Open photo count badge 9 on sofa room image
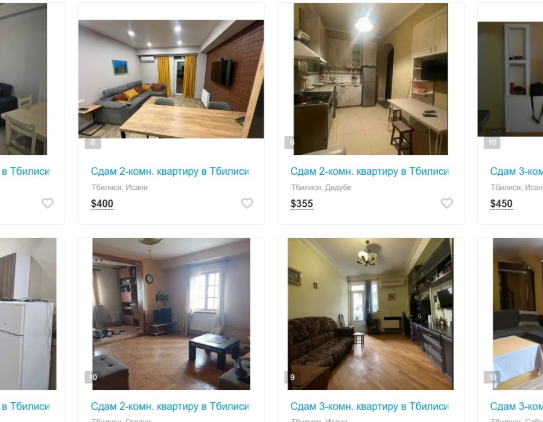 pos(292,377)
